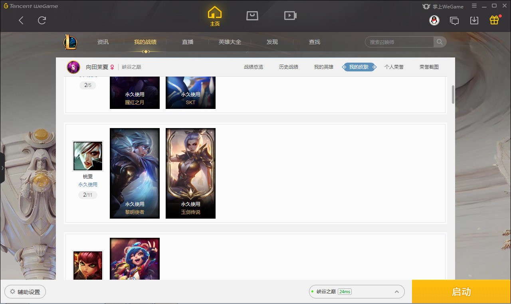Switch to 荣誉截图 sub-tab

coord(429,67)
